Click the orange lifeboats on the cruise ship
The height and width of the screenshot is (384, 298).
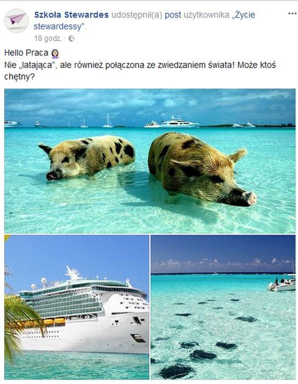point(54,321)
